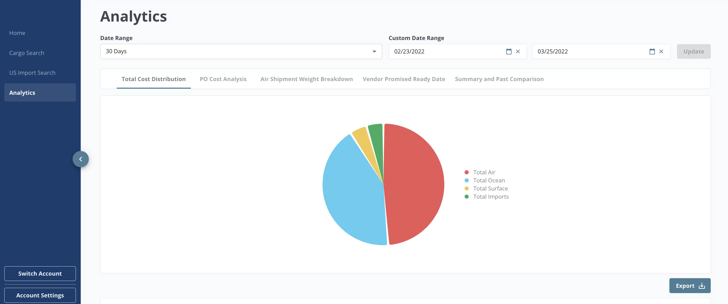Toggle Total Surface legend entry
The image size is (728, 304).
(486, 188)
